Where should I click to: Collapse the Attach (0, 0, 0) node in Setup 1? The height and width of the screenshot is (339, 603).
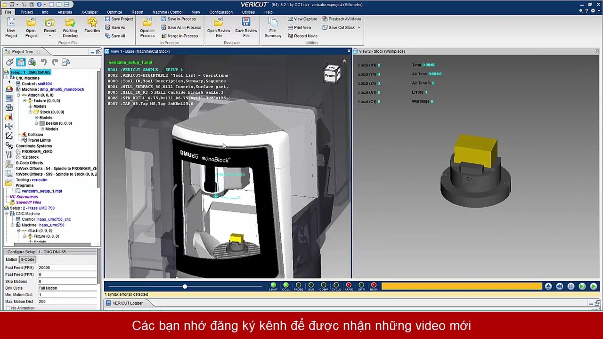[18, 95]
